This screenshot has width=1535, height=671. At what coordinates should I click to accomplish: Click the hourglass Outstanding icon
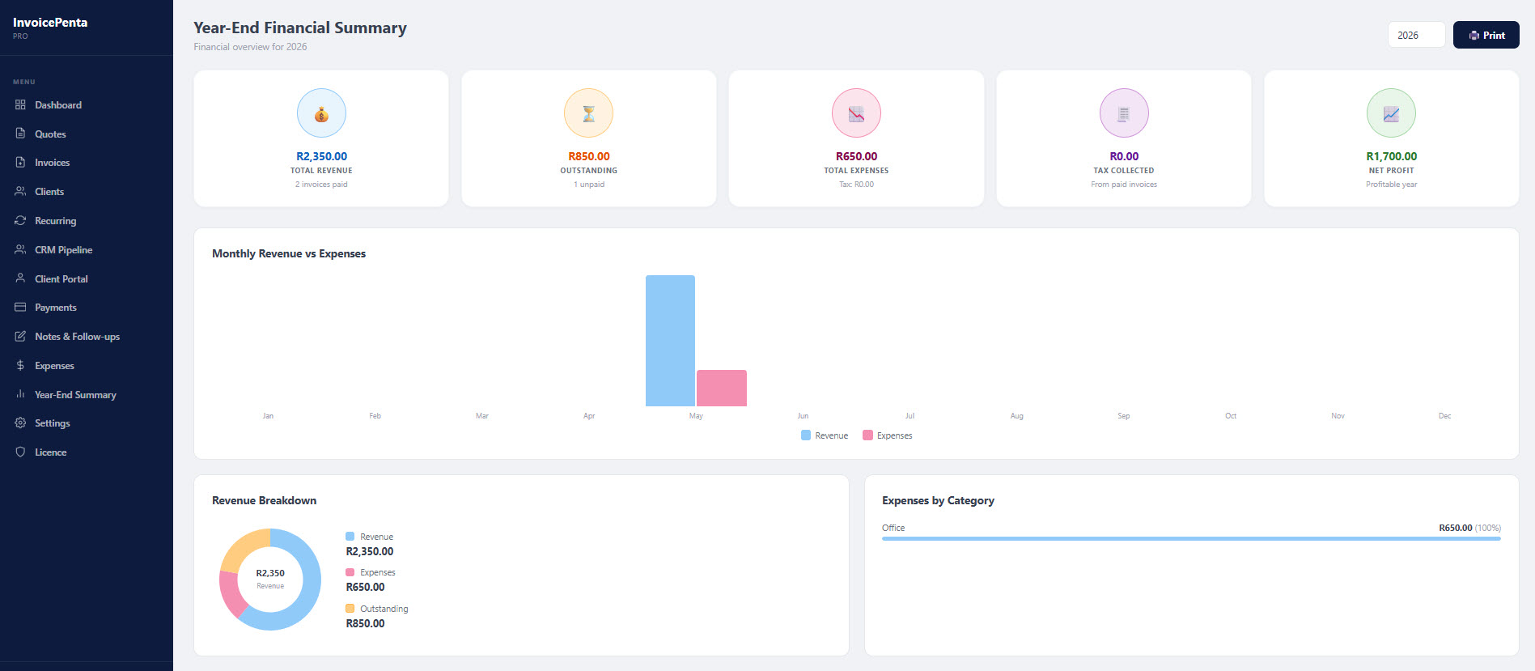589,113
